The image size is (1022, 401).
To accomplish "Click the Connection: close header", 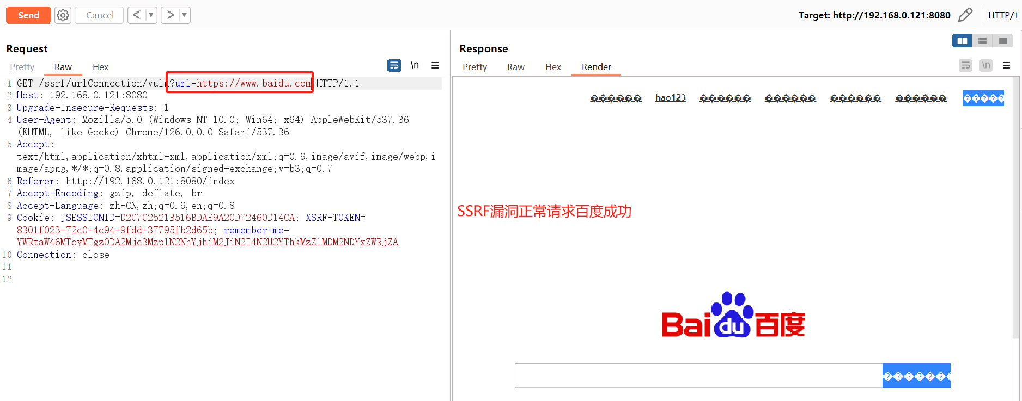I will 63,255.
